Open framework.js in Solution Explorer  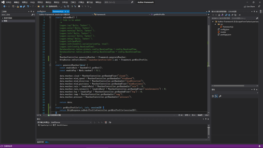click(x=228, y=27)
